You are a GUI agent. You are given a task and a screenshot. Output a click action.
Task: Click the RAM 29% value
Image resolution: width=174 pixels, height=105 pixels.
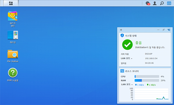[163, 81]
